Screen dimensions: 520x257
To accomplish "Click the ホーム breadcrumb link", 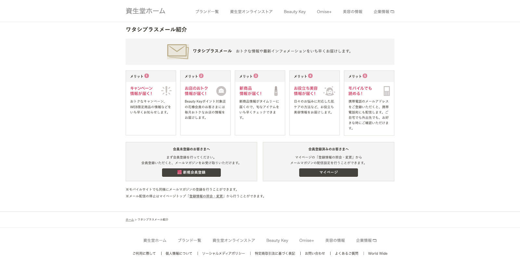I will [x=130, y=220].
